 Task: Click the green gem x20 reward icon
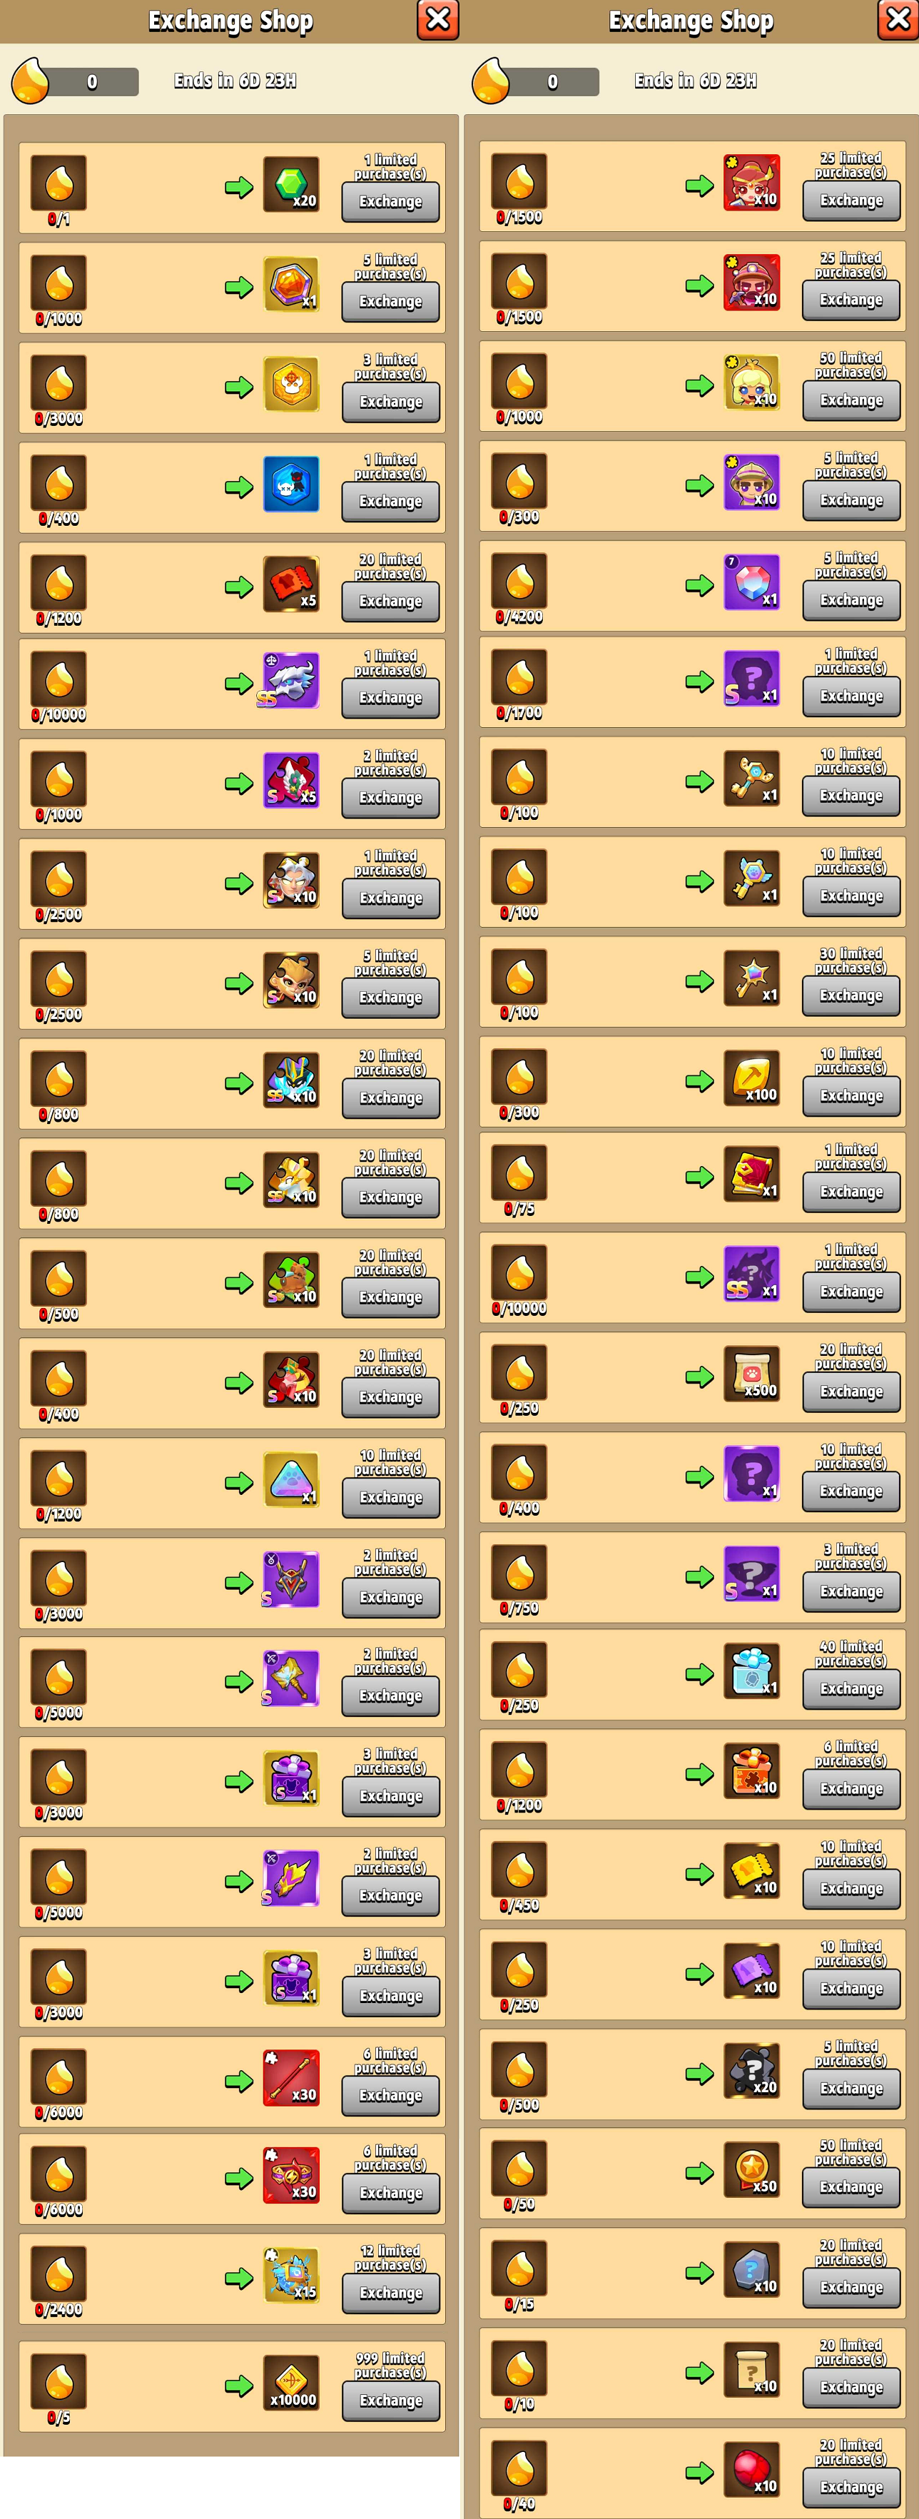tap(291, 184)
